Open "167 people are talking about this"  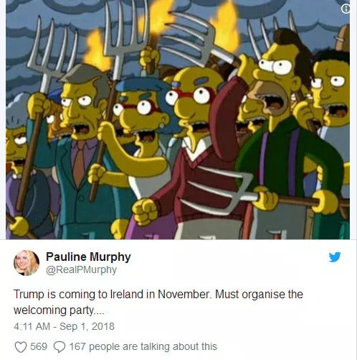[143, 346]
